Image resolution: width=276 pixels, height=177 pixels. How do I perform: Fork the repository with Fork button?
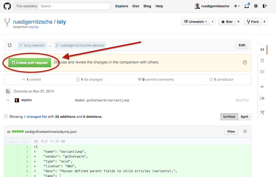click(253, 22)
